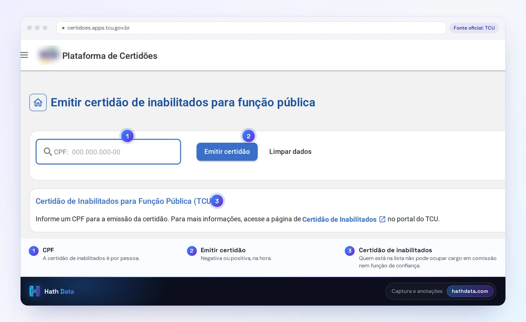Click 'A certidão de inabilitados é por pessoa.'
The image size is (526, 322).
[91, 258]
